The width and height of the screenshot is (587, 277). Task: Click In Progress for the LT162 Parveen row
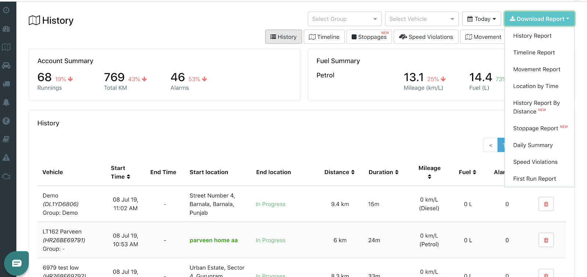point(270,240)
